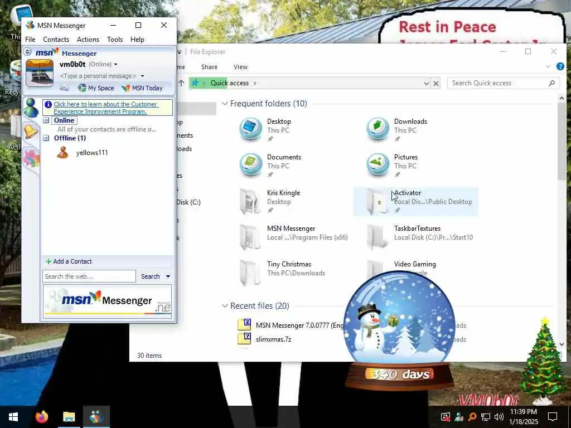Open File Explorer help icon
The width and height of the screenshot is (571, 428).
[x=560, y=66]
